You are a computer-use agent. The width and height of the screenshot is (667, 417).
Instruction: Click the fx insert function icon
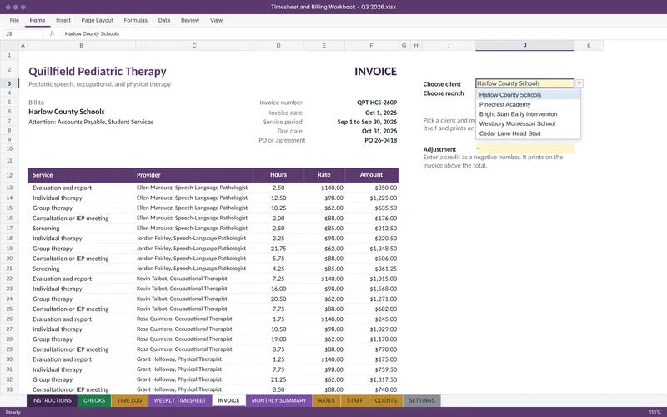(53, 33)
